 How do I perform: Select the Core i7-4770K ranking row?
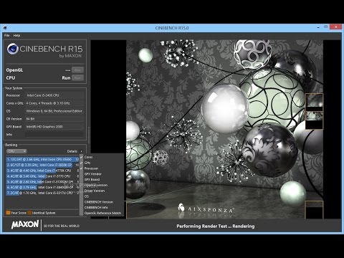[42, 171]
